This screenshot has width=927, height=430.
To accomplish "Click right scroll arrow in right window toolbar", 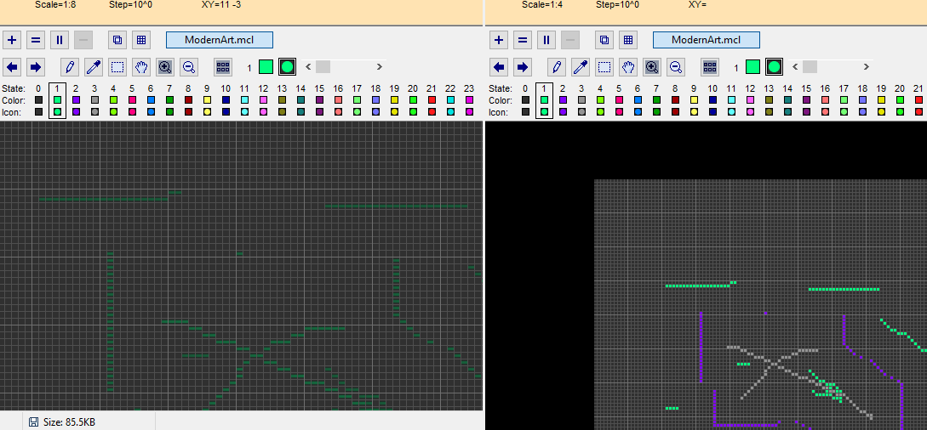I will [x=867, y=66].
